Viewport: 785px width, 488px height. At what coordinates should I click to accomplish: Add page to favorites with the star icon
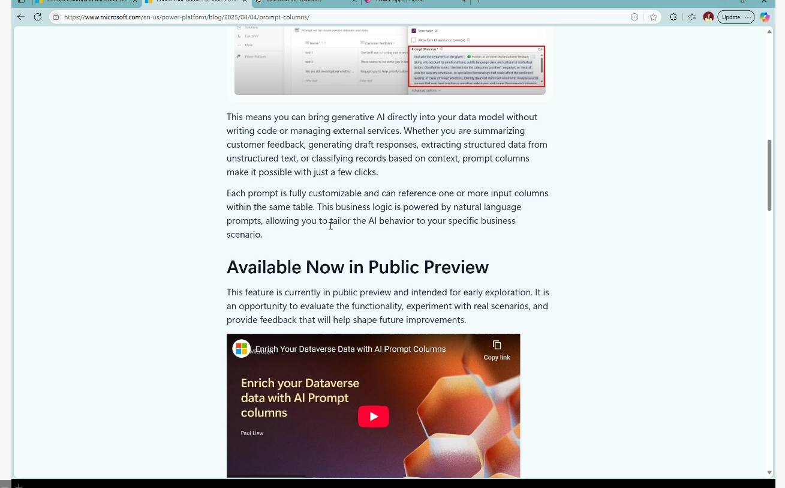click(x=654, y=17)
